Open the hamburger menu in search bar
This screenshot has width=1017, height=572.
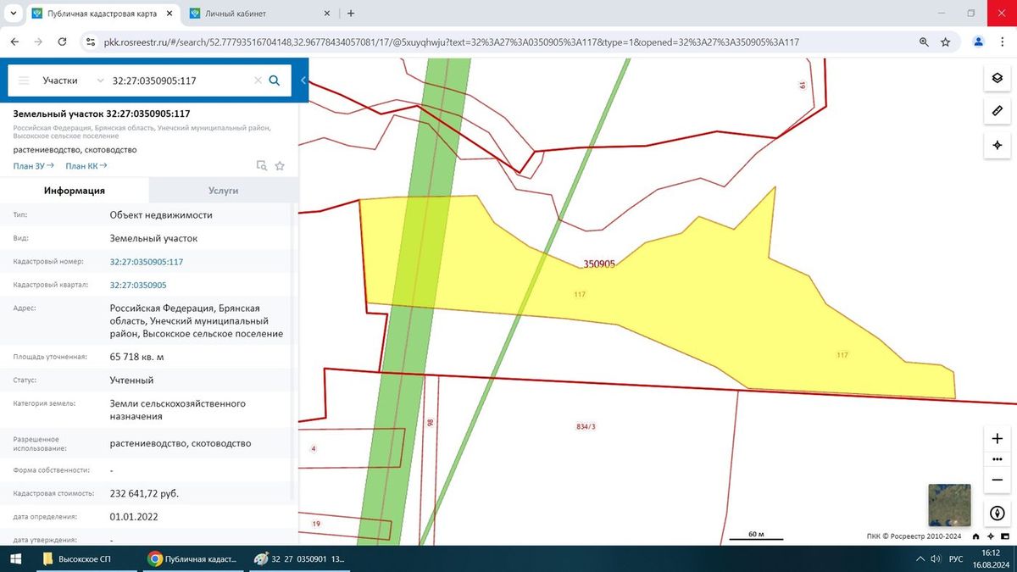click(x=24, y=81)
